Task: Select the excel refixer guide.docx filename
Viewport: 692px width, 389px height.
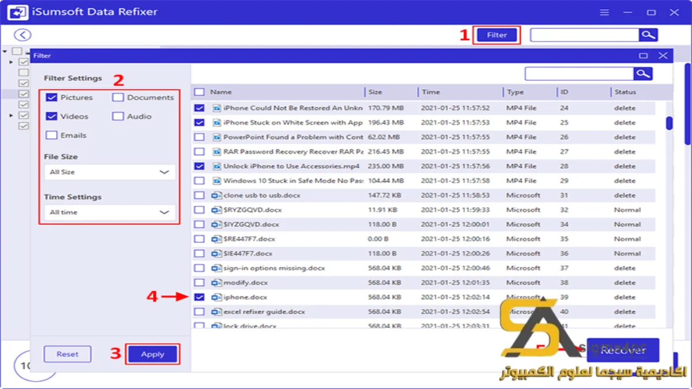Action: 264,312
